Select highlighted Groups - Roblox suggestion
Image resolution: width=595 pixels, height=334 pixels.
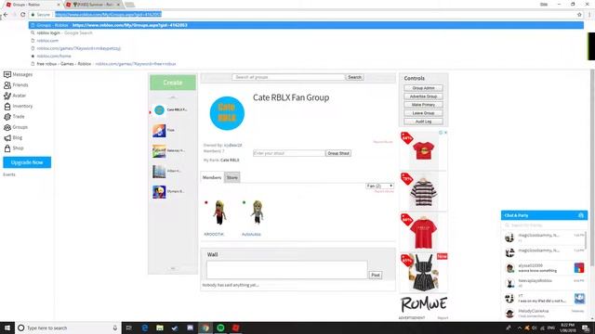tap(306, 25)
